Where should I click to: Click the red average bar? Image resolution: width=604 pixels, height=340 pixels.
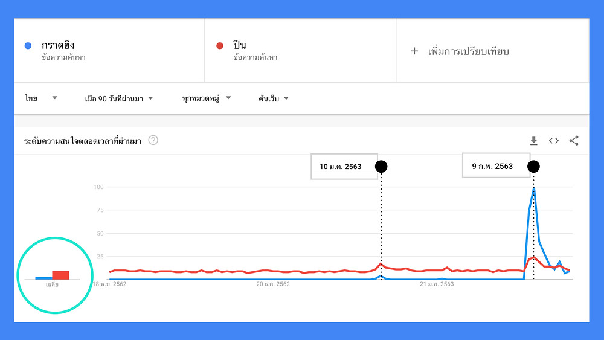[60, 275]
